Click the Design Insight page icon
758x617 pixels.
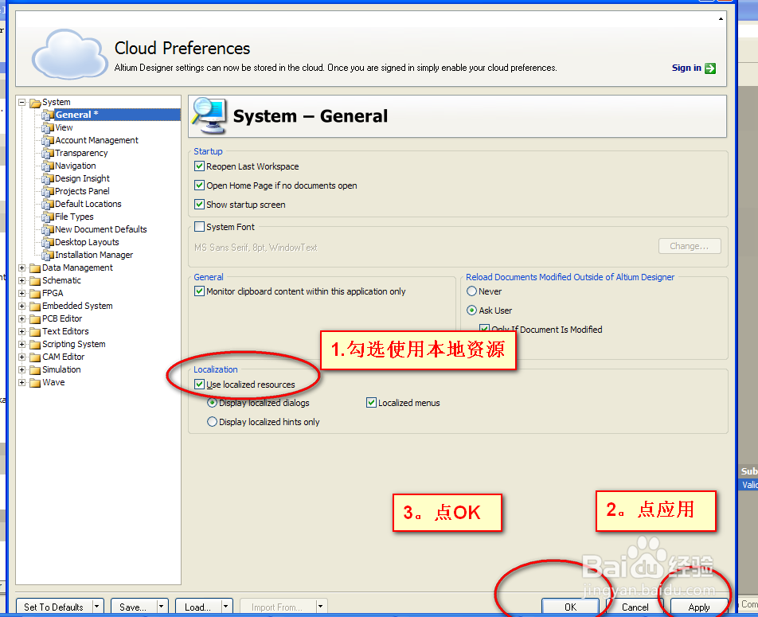[x=48, y=179]
